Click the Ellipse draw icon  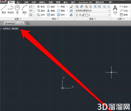pyautogui.click(x=31, y=11)
